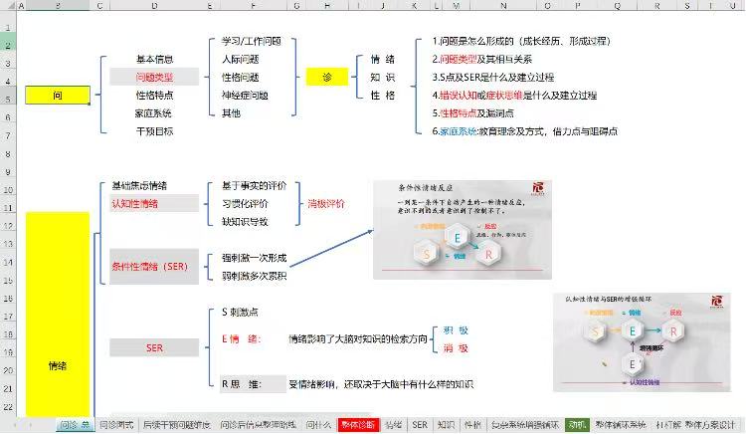Go to the 问什么 sheet tab
The width and height of the screenshot is (746, 434).
(319, 425)
